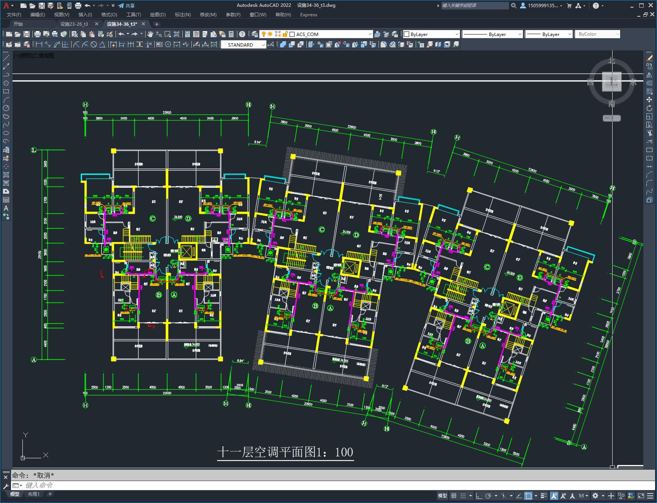This screenshot has height=503, width=657.
Task: Click the Linear dimension tool
Action: (x=39, y=45)
